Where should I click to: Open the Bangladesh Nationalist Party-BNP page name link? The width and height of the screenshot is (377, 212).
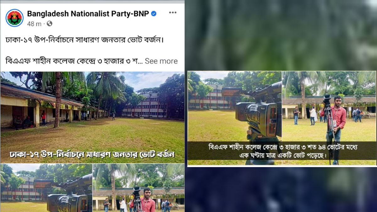88,14
